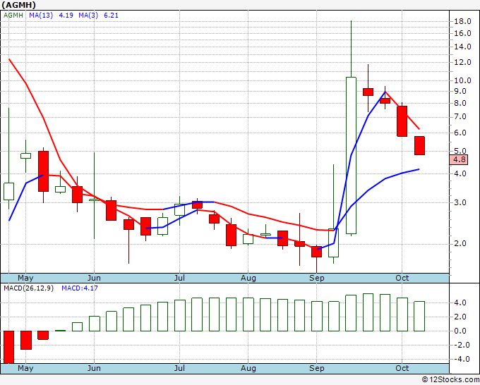Click the Jun label below the MACD panel

pos(93,368)
